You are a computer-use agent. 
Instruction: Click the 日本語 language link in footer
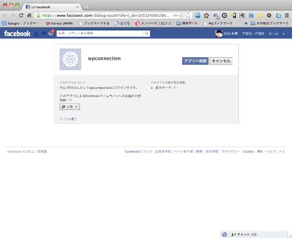click(x=42, y=151)
